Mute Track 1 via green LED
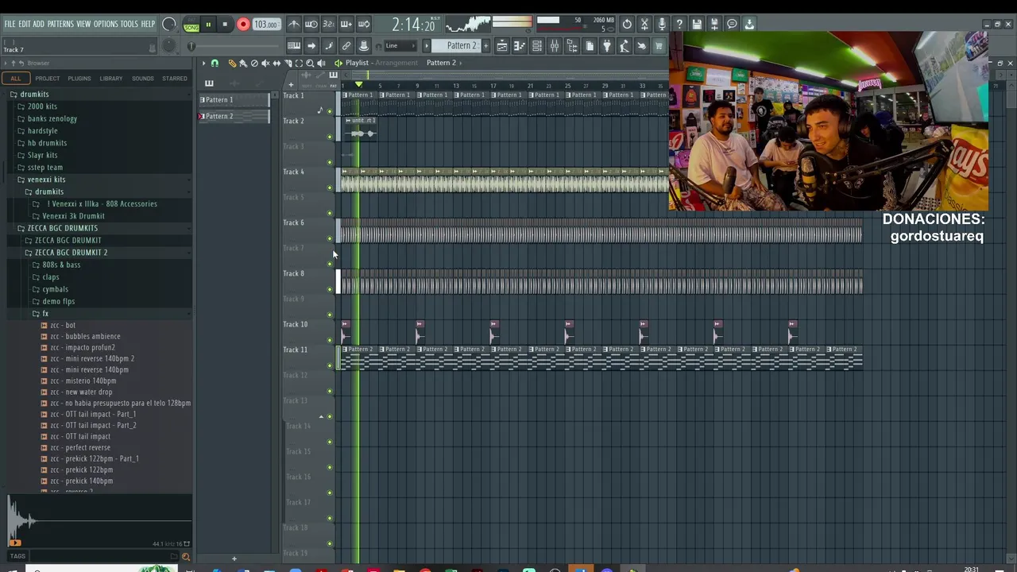Screen dimensions: 1017x572 click(331, 111)
